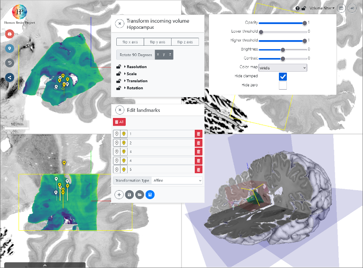
Task: Open the history icon in left sidebar
Action: (x=9, y=63)
